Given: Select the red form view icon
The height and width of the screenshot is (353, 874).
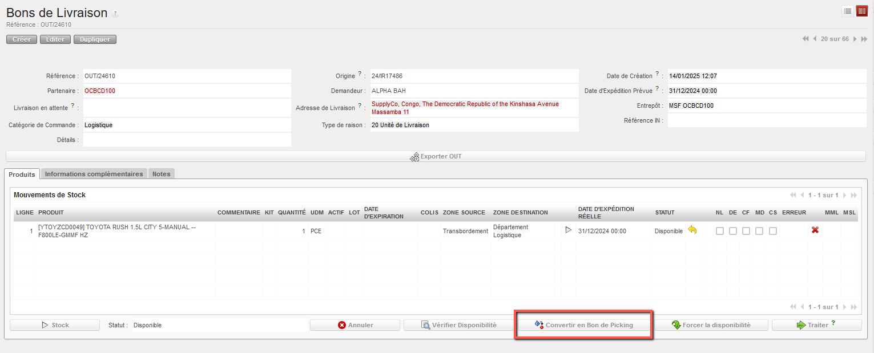Looking at the screenshot, I should (861, 11).
